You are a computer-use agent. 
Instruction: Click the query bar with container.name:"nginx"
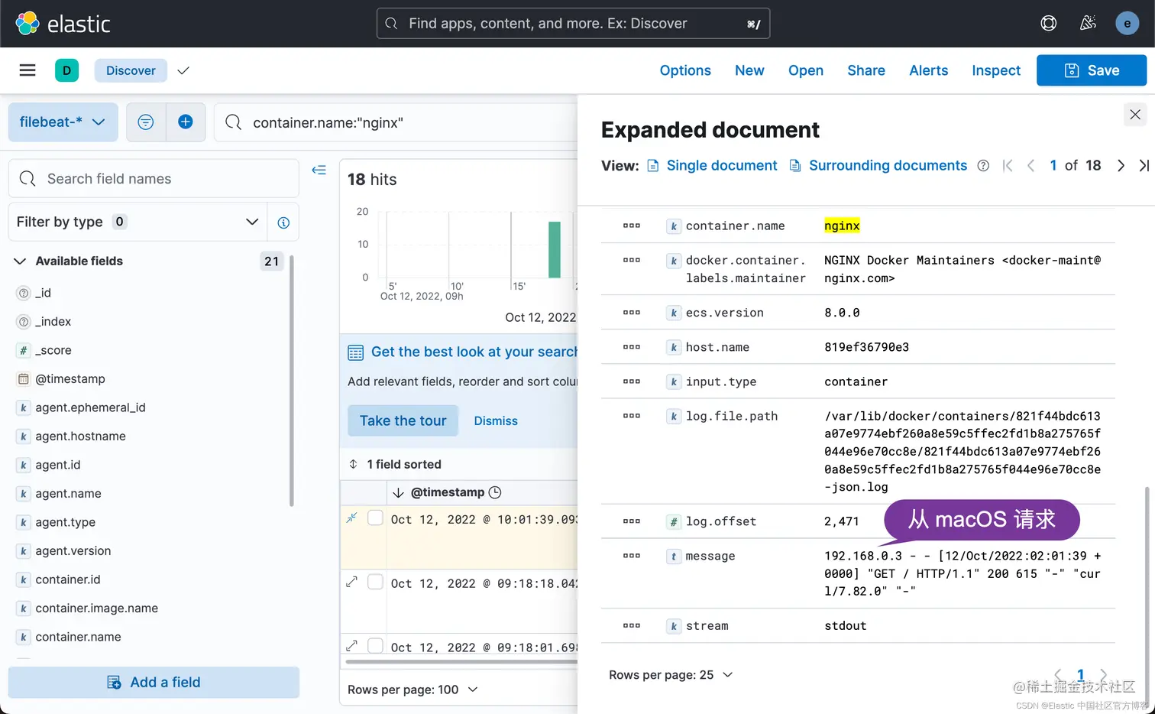click(x=396, y=122)
